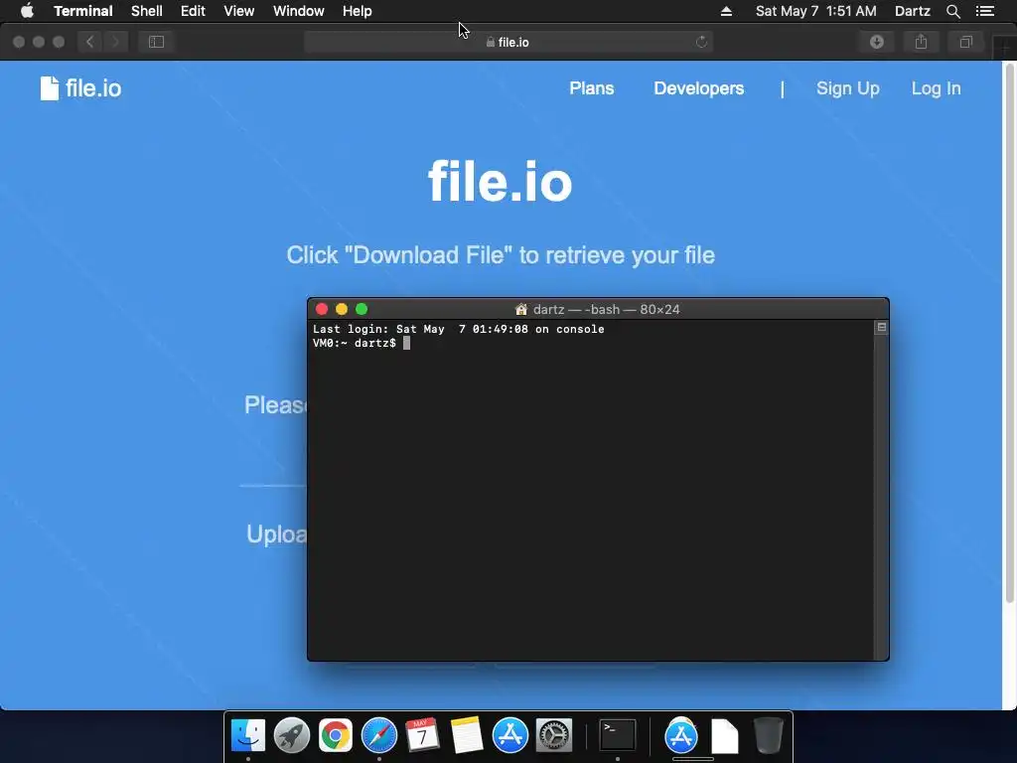Open the Edit menu

click(x=193, y=11)
